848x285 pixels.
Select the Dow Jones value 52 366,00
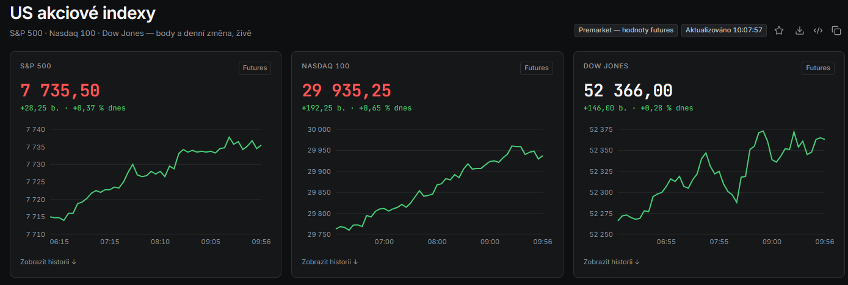[628, 91]
